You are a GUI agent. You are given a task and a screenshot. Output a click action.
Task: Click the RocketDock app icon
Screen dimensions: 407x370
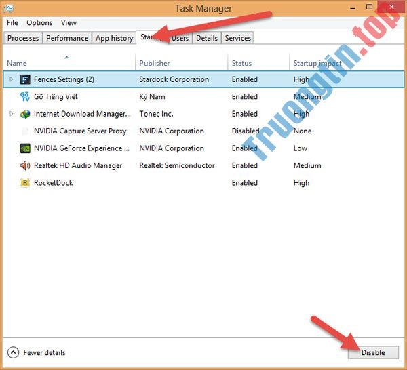25,183
